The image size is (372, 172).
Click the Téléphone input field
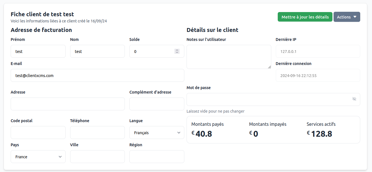pos(97,133)
